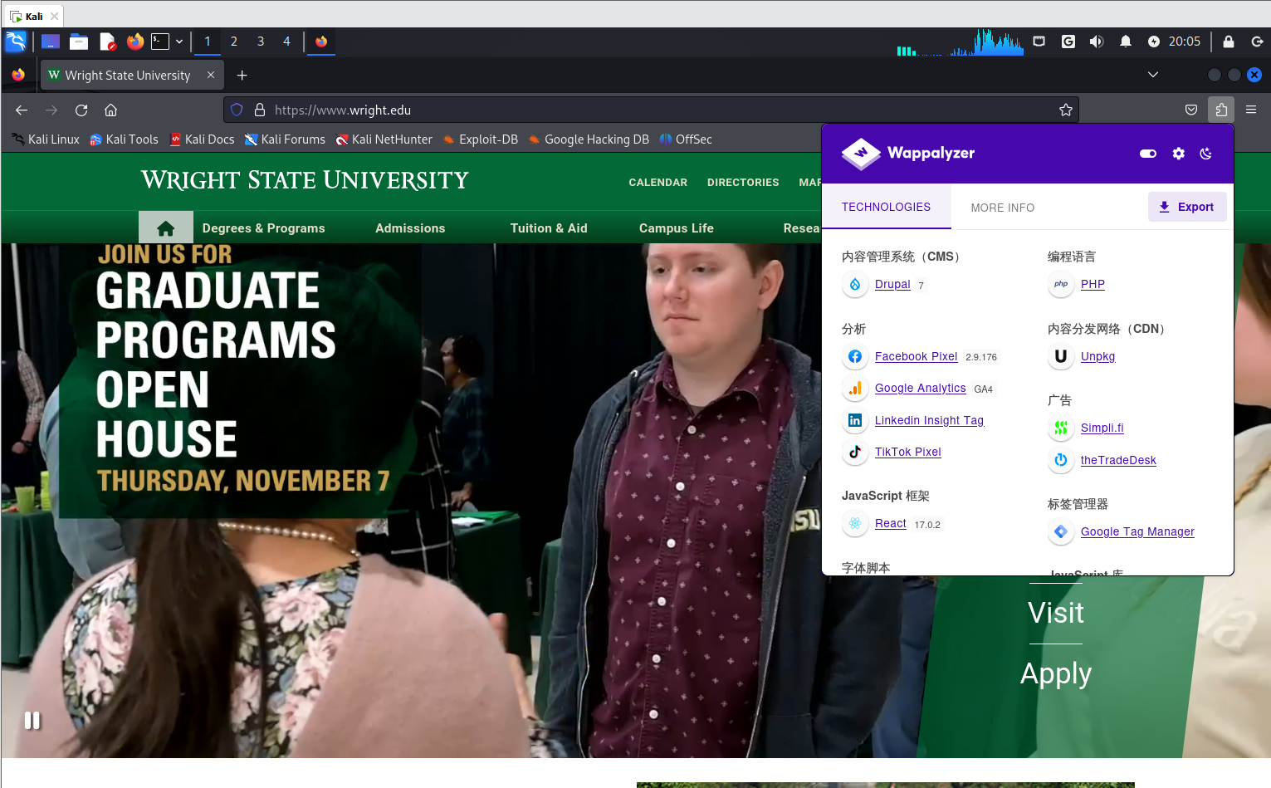Bookmark this page with star icon

[1065, 110]
